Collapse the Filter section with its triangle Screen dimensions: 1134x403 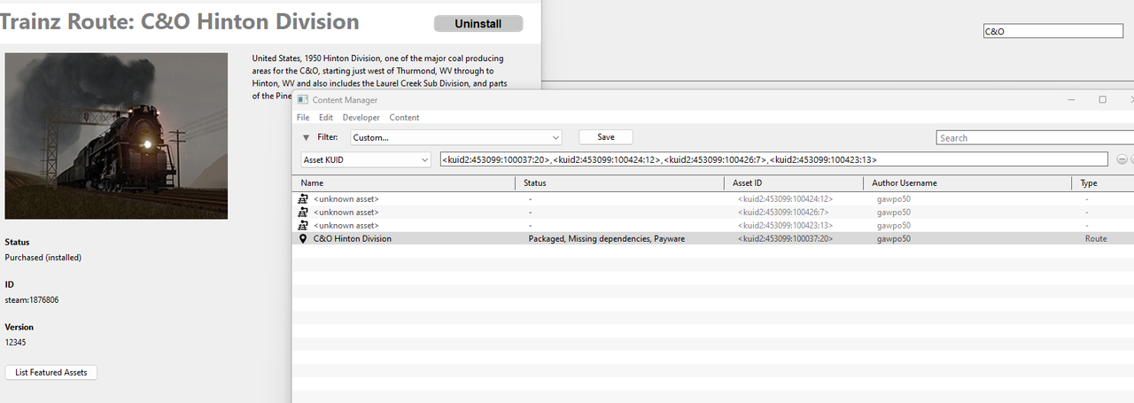point(306,137)
